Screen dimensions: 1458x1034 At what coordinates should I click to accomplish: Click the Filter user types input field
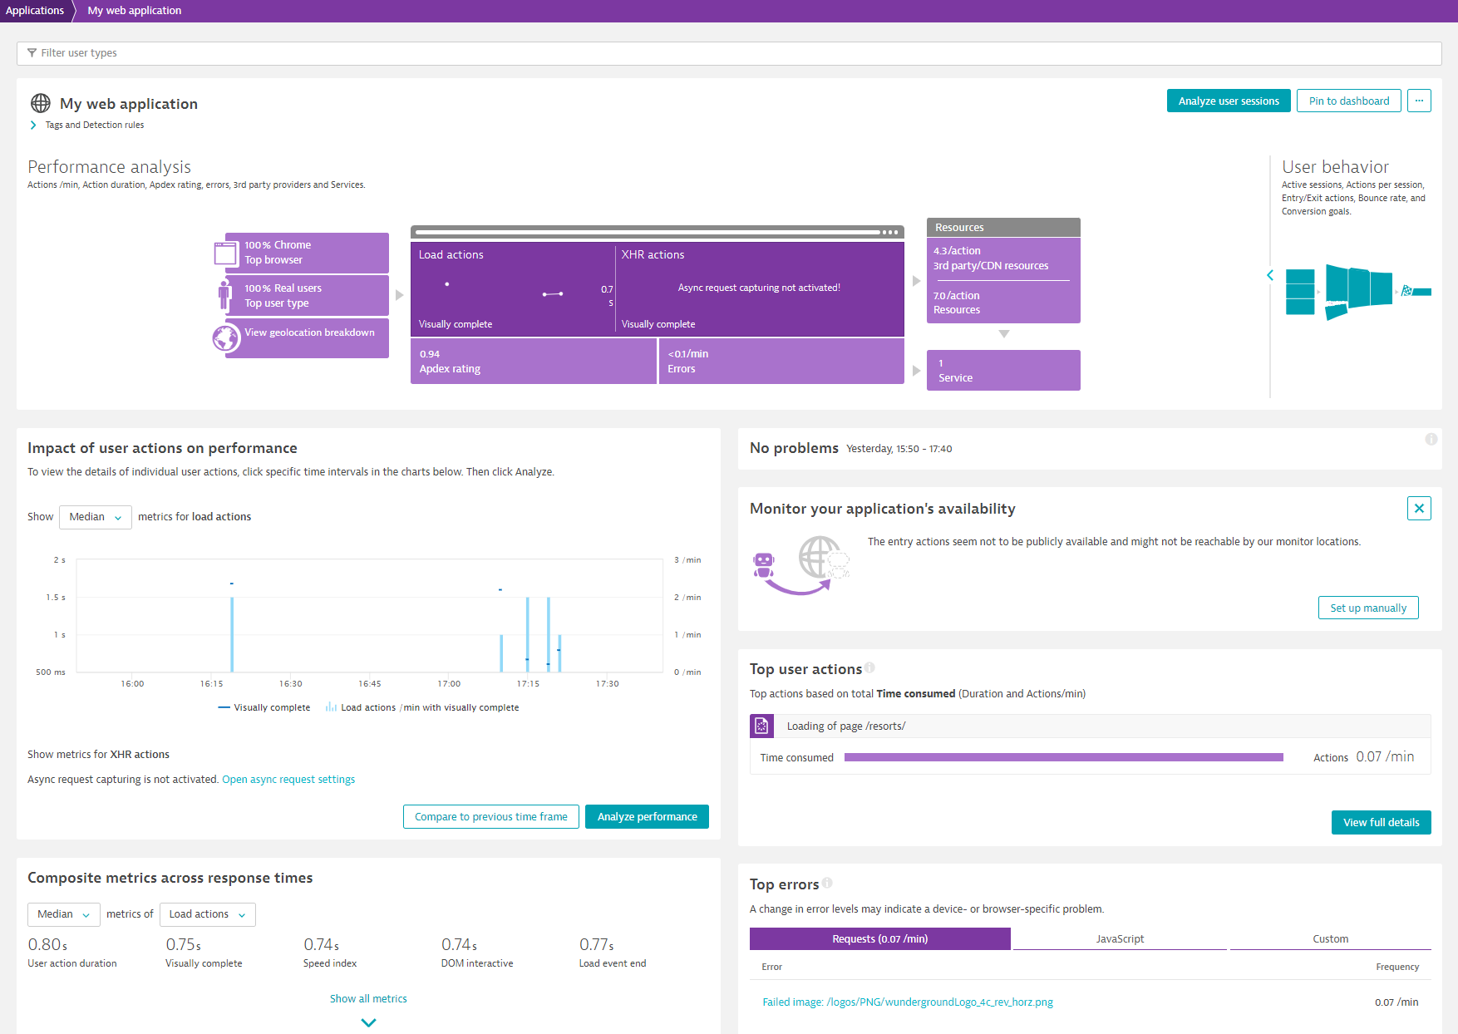pos(729,53)
